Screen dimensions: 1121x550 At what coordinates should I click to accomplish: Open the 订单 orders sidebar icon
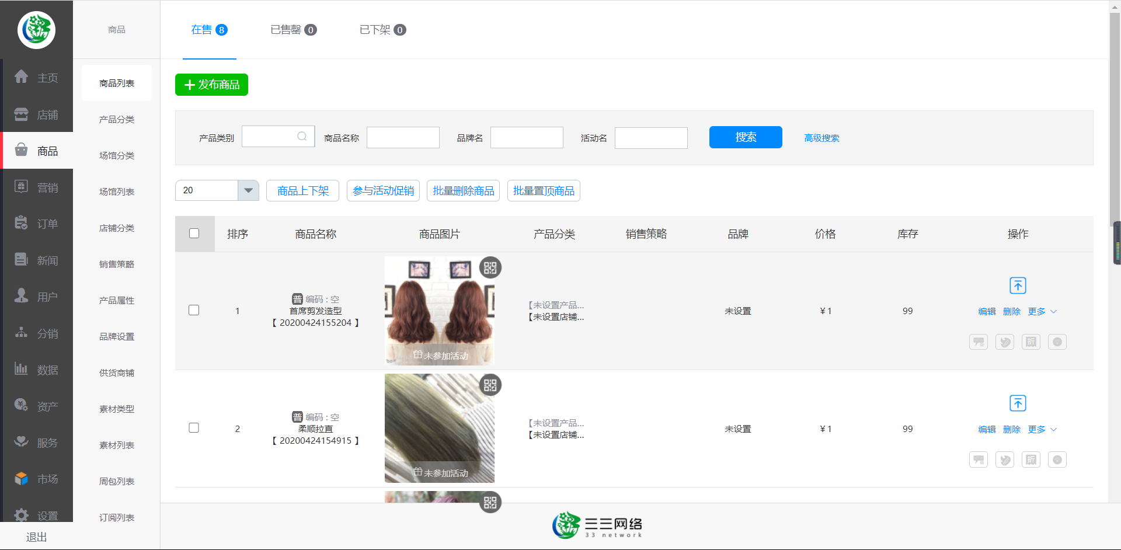(37, 224)
